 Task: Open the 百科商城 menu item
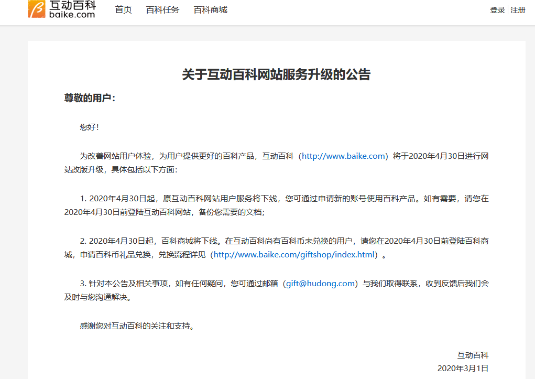pyautogui.click(x=210, y=10)
